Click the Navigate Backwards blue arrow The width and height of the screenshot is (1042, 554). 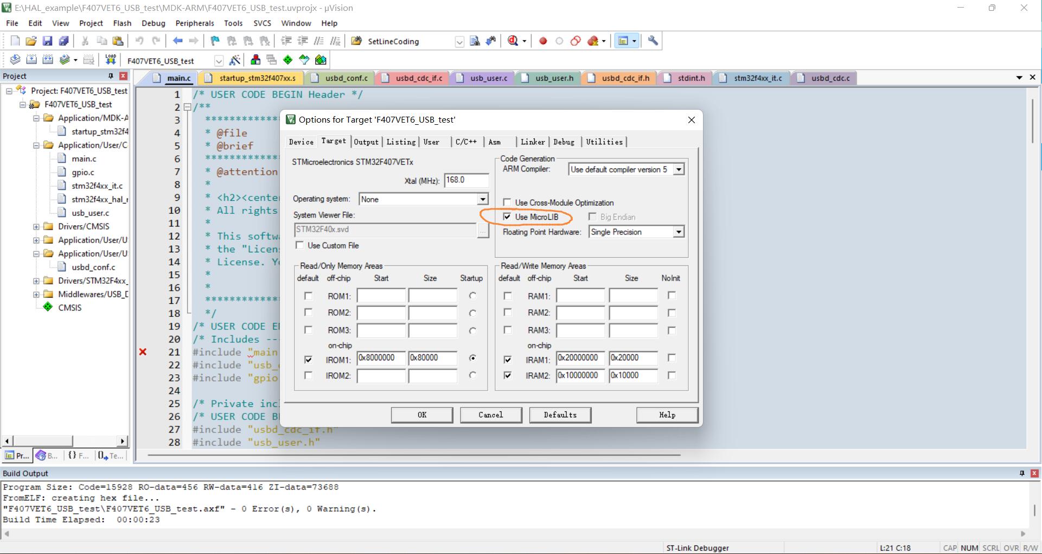177,41
